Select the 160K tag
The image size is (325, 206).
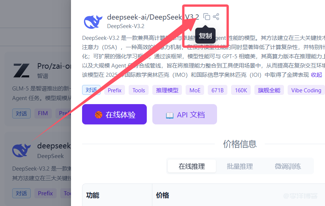[241, 90]
